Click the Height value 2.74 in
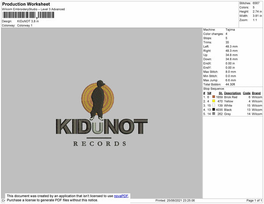 pyautogui.click(x=257, y=11)
